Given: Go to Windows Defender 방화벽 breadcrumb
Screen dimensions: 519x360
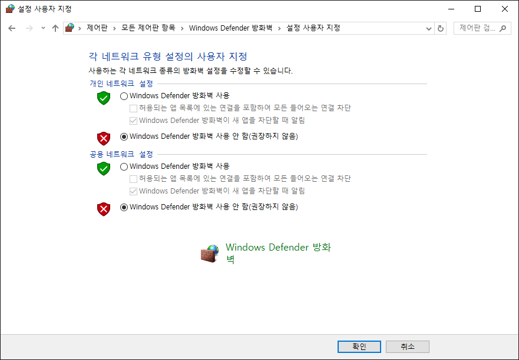Looking at the screenshot, I should click(230, 28).
